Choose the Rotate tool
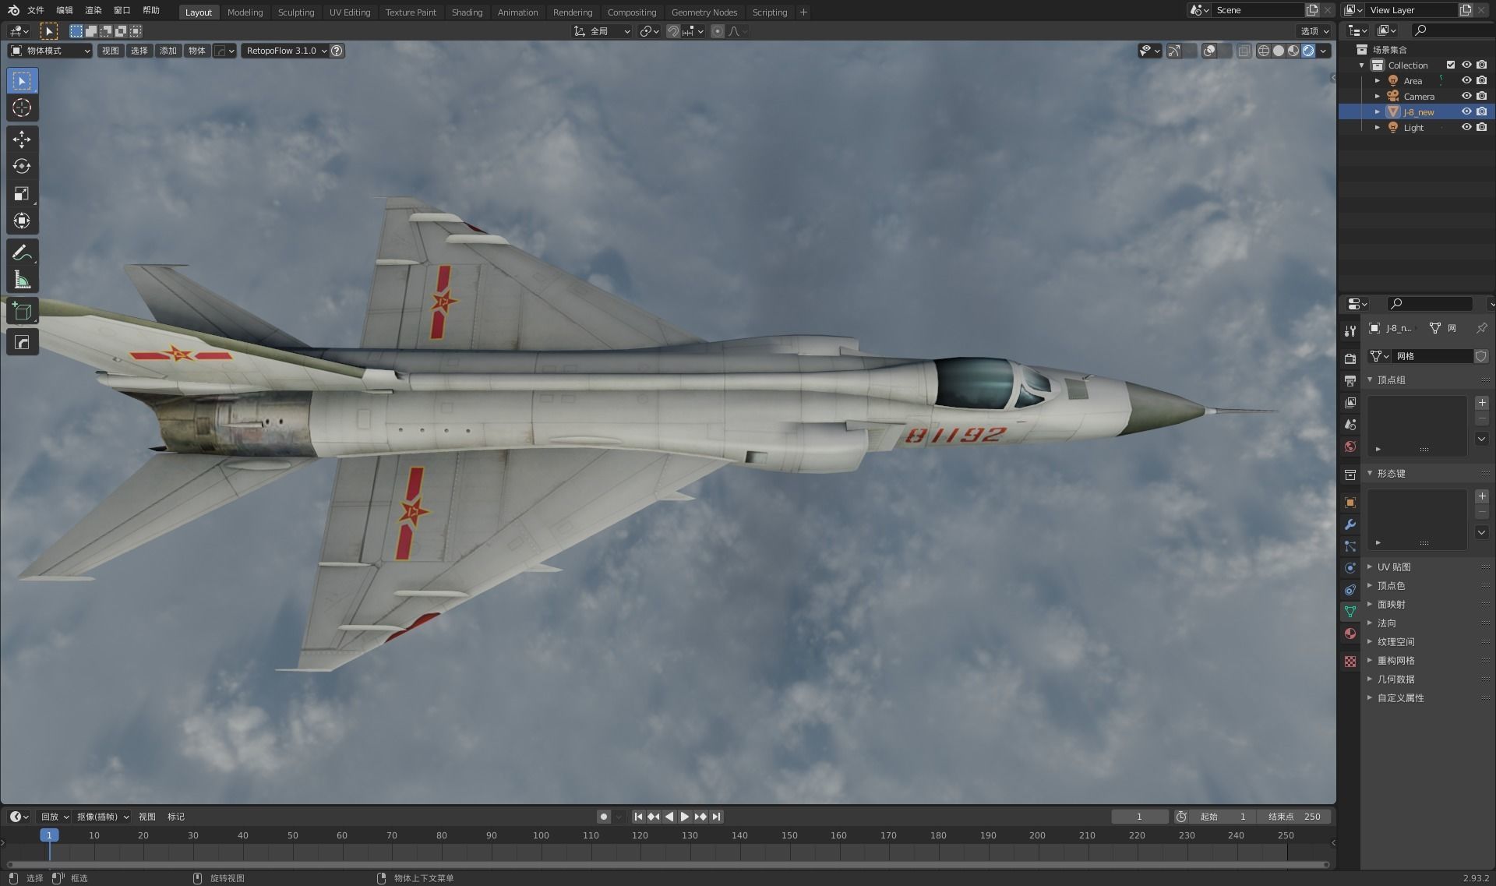1496x886 pixels. coord(22,167)
